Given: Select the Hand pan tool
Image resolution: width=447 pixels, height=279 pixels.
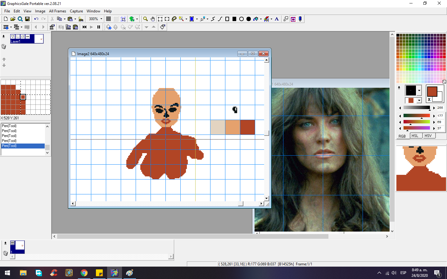Looking at the screenshot, I should tap(153, 19).
